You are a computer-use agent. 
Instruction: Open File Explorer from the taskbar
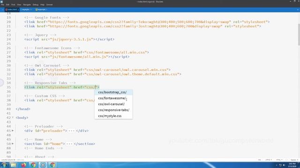click(x=14, y=165)
